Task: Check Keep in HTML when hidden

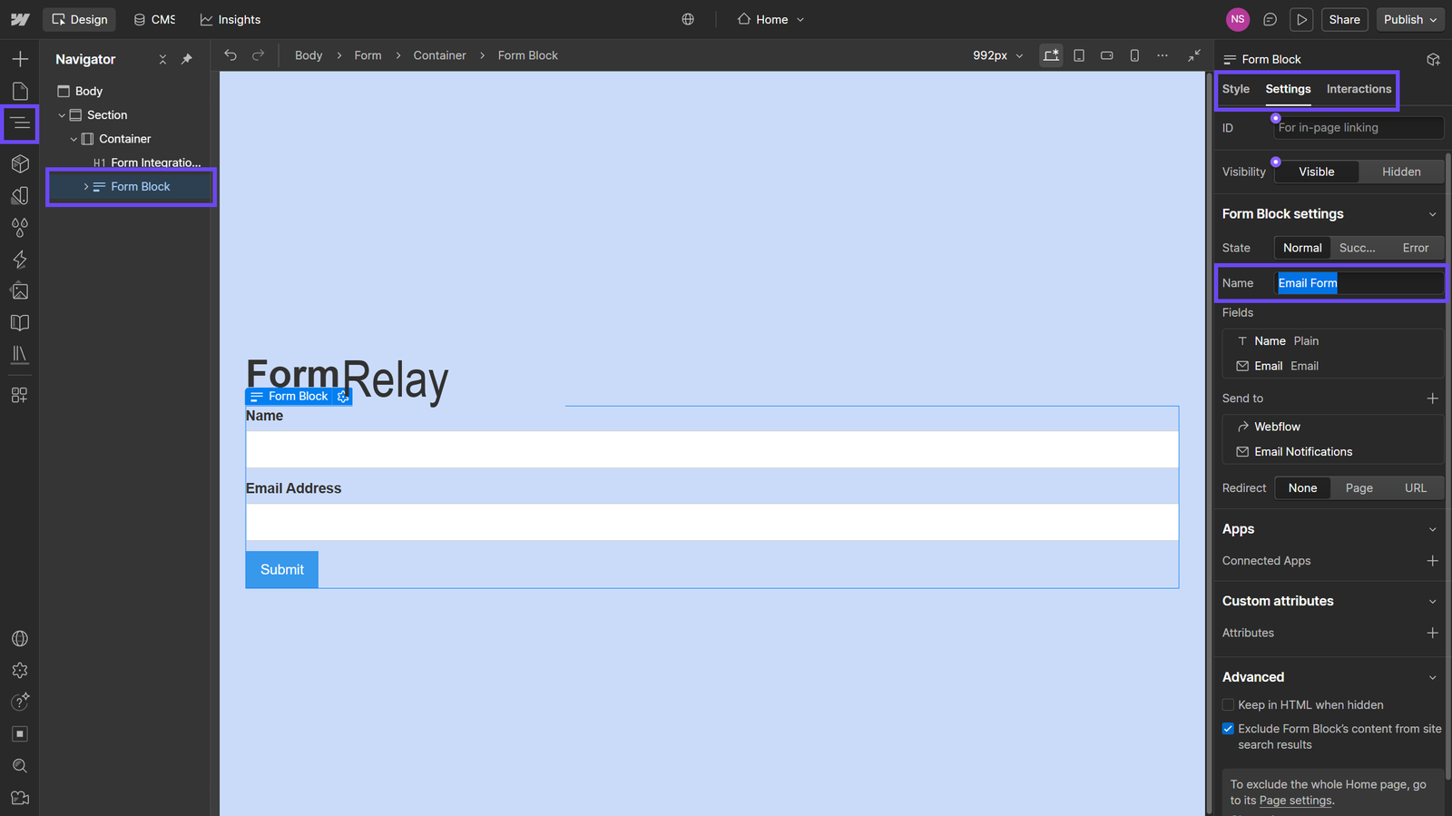Action: click(1228, 705)
